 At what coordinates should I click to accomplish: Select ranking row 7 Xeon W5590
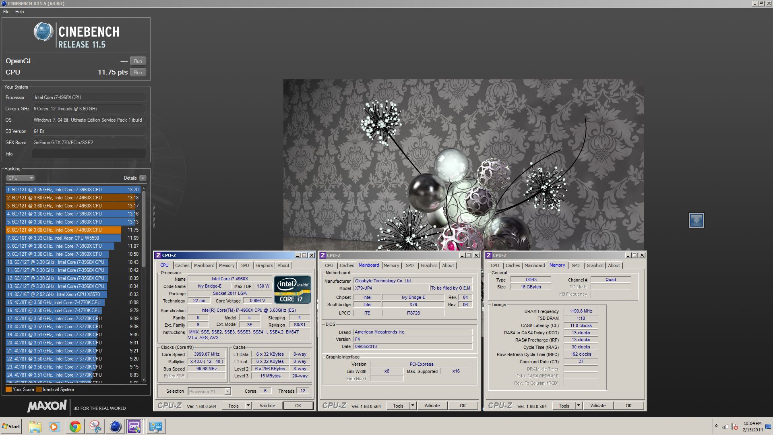(72, 238)
